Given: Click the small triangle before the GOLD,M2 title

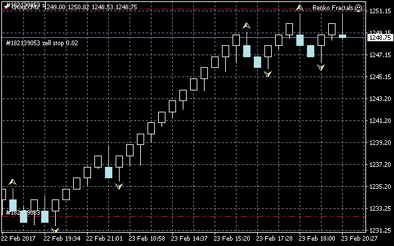Looking at the screenshot, I should click(7, 7).
